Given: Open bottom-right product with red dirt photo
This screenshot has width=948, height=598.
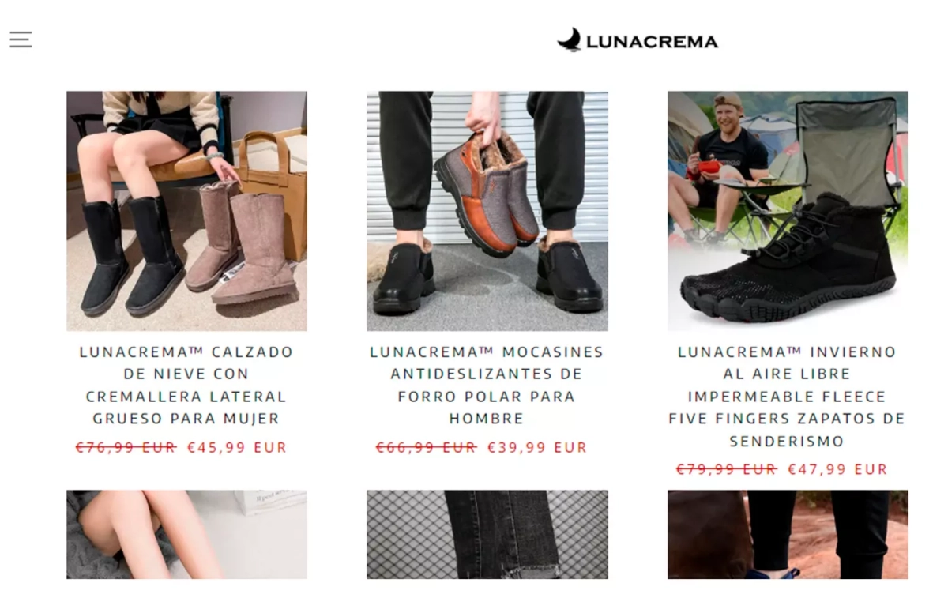Looking at the screenshot, I should pyautogui.click(x=788, y=535).
